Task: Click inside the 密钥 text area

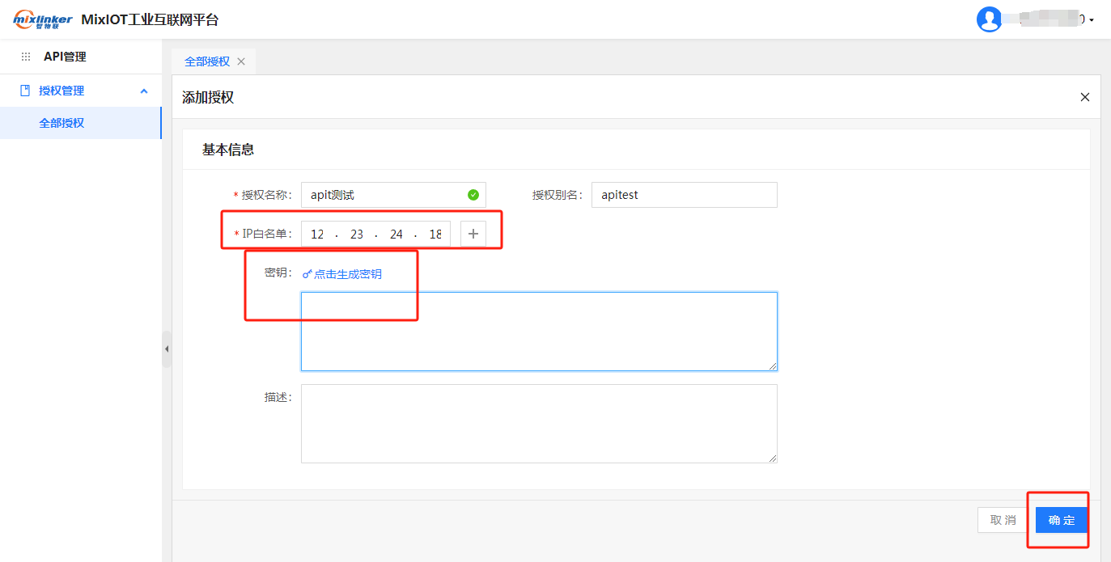Action: click(538, 332)
